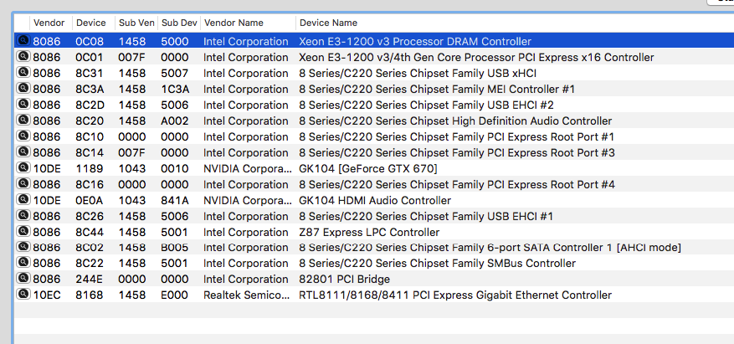Click magnifier icon beside 82801 PCI Bridge
Image resolution: width=734 pixels, height=344 pixels.
23,279
